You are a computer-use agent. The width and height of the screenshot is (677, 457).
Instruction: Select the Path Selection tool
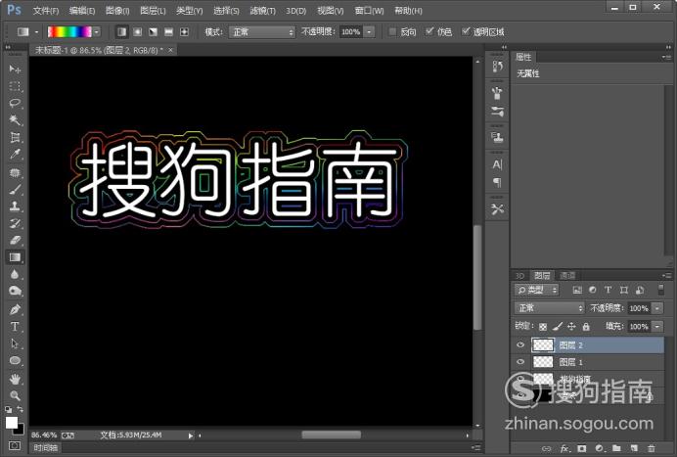pyautogui.click(x=15, y=343)
